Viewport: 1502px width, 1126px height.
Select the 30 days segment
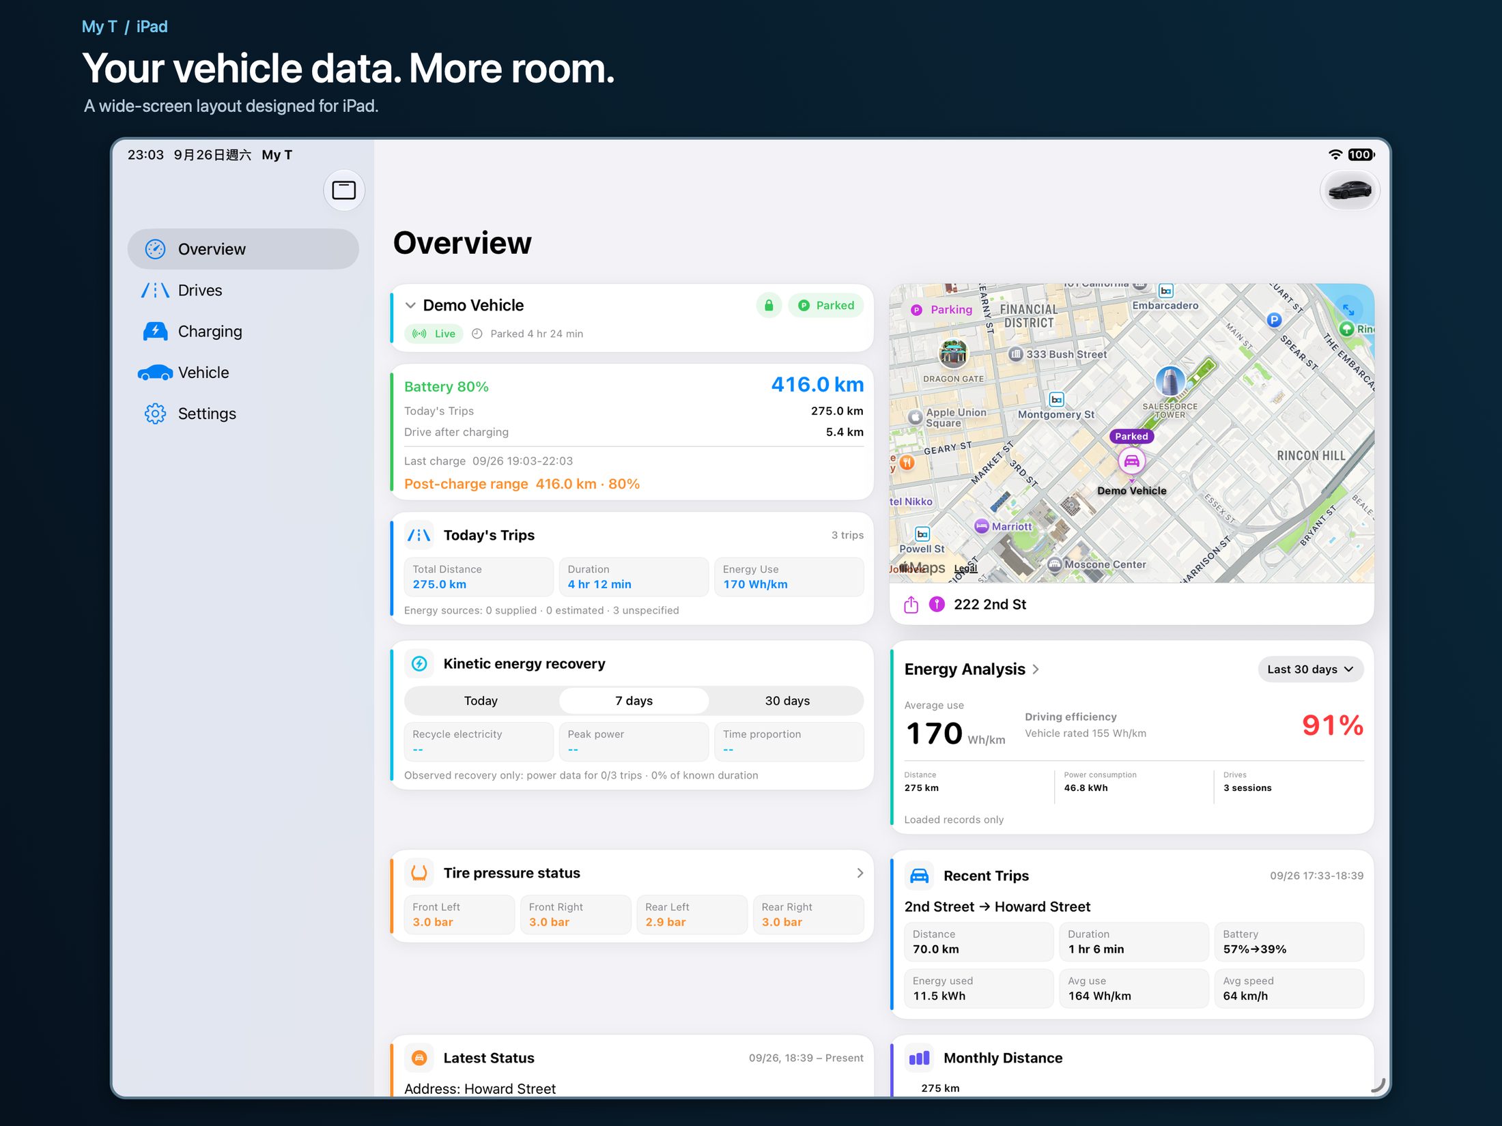click(x=787, y=701)
